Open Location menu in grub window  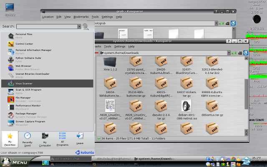pyautogui.click(x=48, y=17)
